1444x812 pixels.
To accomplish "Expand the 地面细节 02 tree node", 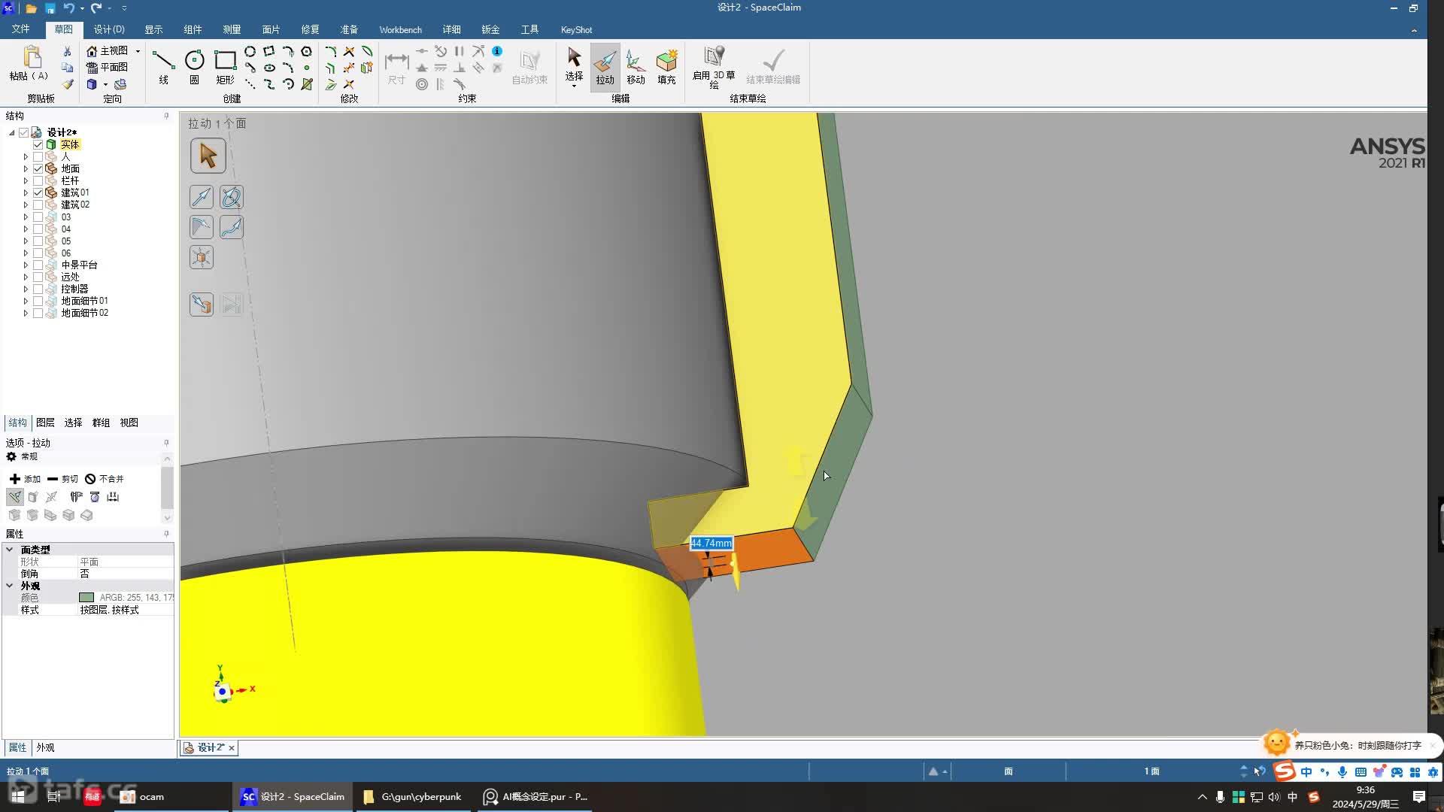I will [26, 313].
